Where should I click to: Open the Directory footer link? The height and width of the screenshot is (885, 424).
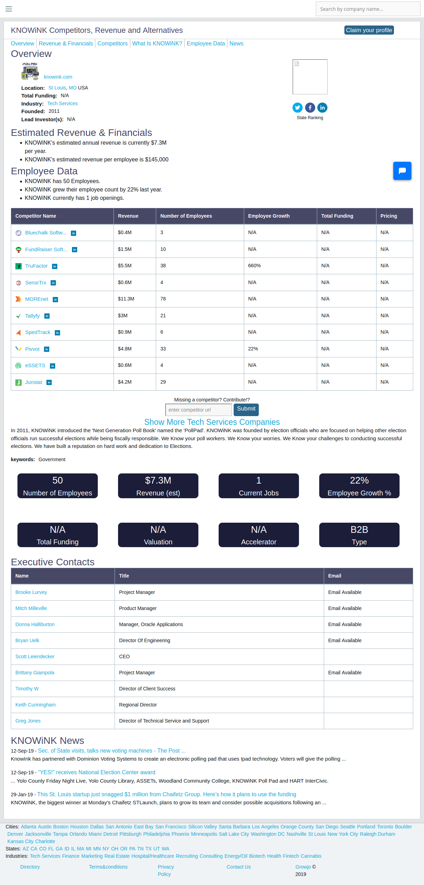pyautogui.click(x=30, y=867)
